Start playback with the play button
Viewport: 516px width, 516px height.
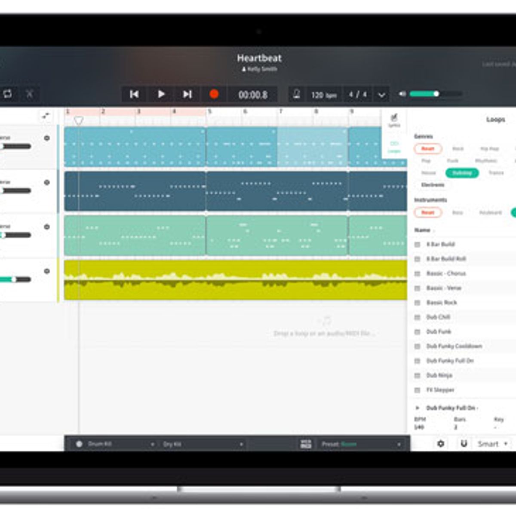click(161, 94)
